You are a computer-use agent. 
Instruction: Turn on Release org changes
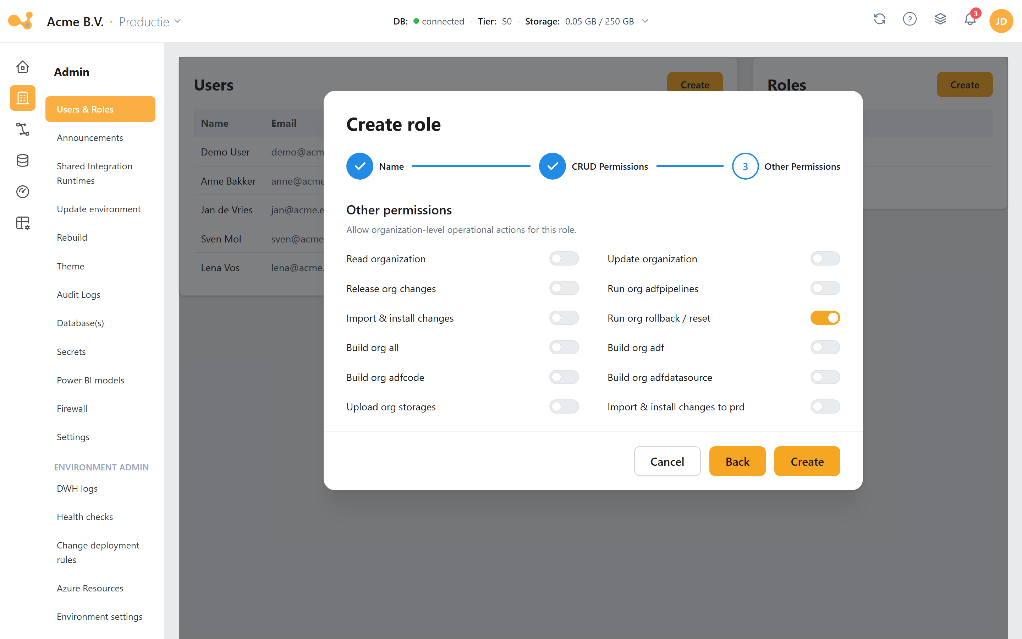564,288
